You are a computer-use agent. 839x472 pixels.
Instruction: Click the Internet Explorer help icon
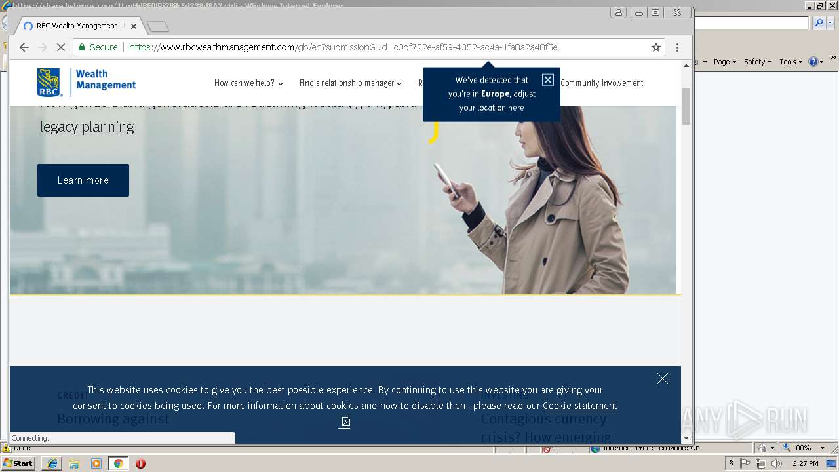(x=813, y=62)
